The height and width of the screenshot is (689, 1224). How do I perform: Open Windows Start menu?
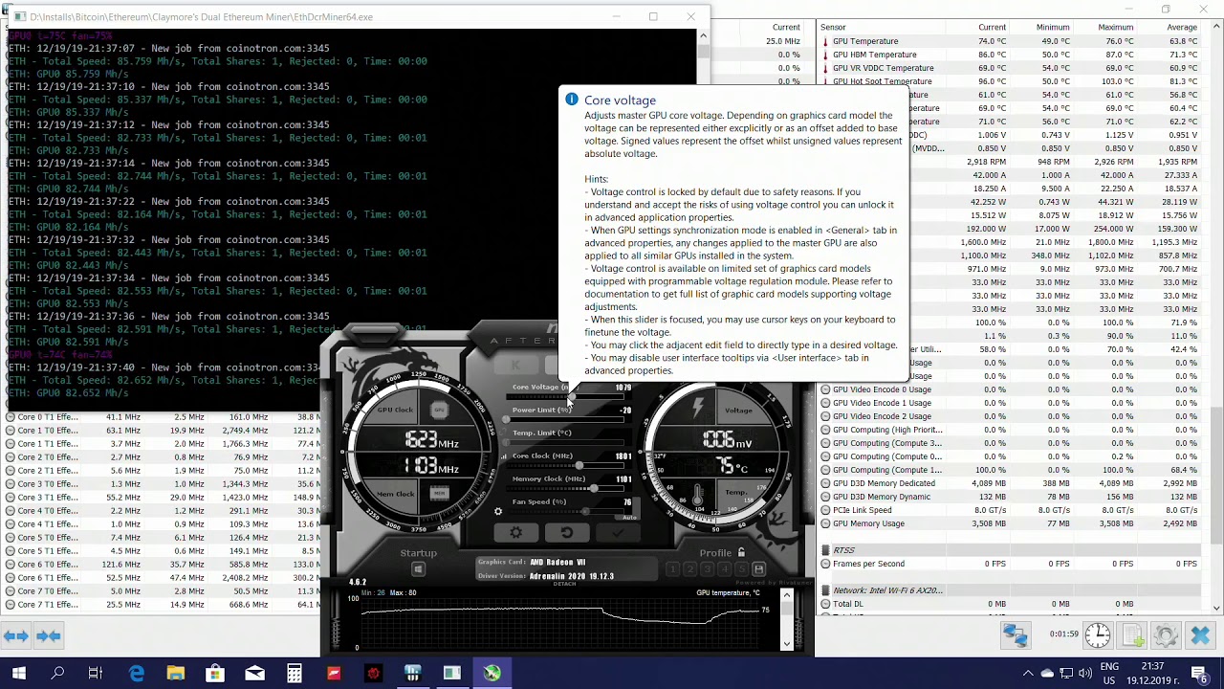pos(19,674)
